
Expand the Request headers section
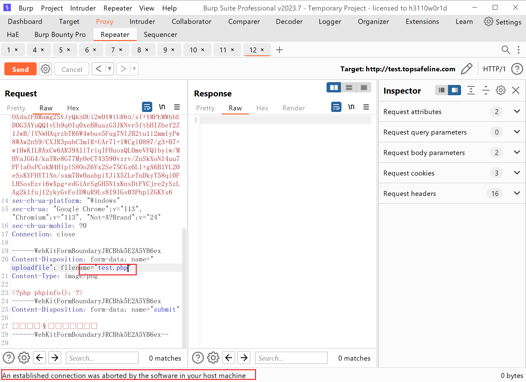point(517,193)
